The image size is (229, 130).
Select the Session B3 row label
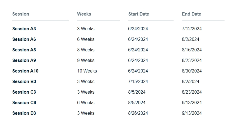pos(24,81)
